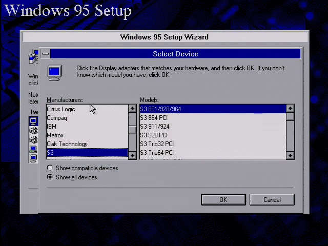Click the Models scrollbar thumb
The height and width of the screenshot is (246, 328).
(x=291, y=117)
